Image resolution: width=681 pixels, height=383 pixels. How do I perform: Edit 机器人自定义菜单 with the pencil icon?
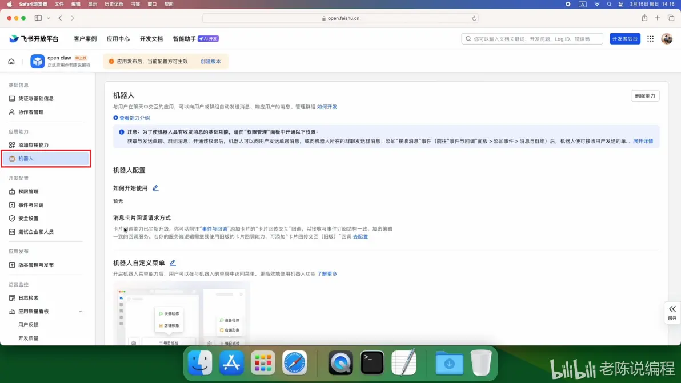[173, 263]
